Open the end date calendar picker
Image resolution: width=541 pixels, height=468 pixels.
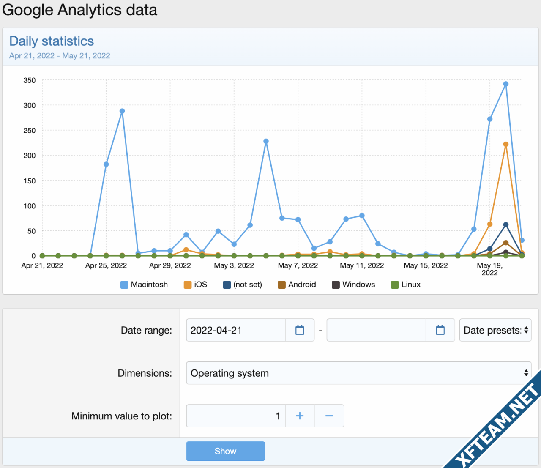(440, 330)
